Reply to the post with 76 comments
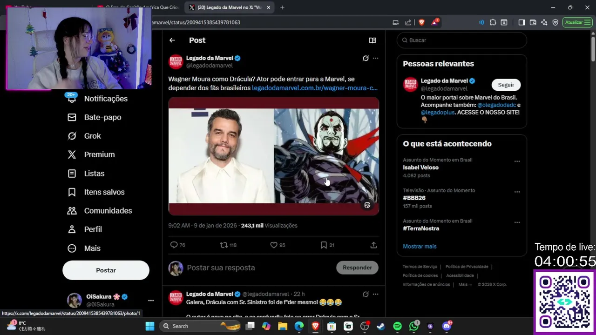The height and width of the screenshot is (335, 596). click(178, 245)
